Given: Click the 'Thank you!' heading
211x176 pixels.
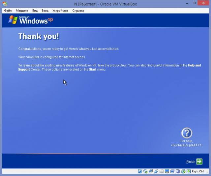Looking at the screenshot, I should click(39, 36).
